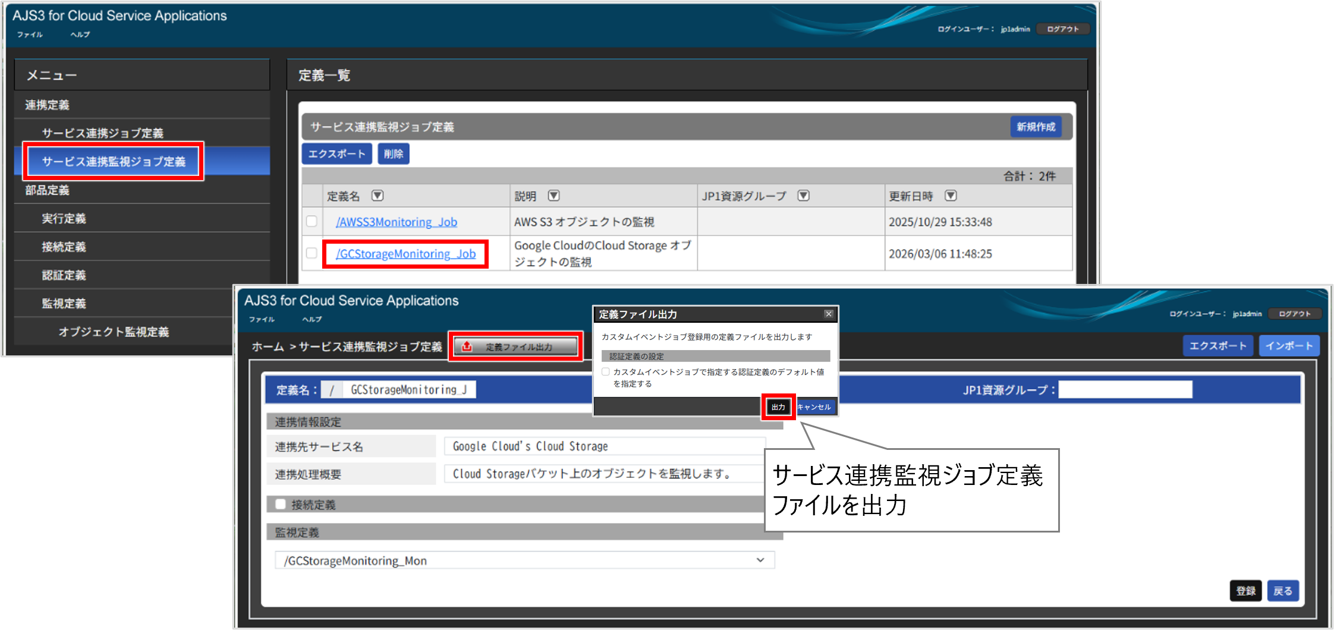Viewport: 1334px width, 630px height.
Task: Click the 定義名 input field GCStorageMonitoring_J
Action: click(410, 389)
